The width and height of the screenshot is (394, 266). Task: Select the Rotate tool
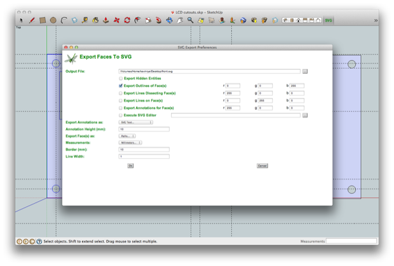[127, 20]
